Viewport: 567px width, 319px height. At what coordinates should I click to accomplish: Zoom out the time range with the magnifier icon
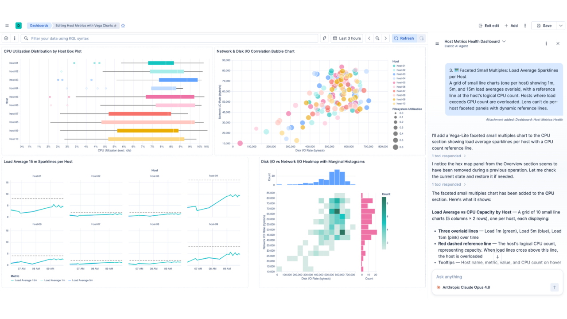click(377, 39)
